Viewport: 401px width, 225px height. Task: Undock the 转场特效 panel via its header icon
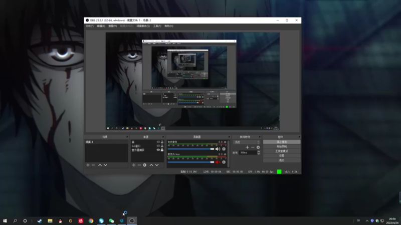(260, 137)
